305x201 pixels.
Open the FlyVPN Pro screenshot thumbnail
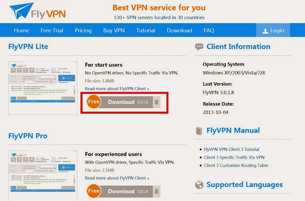point(43,176)
